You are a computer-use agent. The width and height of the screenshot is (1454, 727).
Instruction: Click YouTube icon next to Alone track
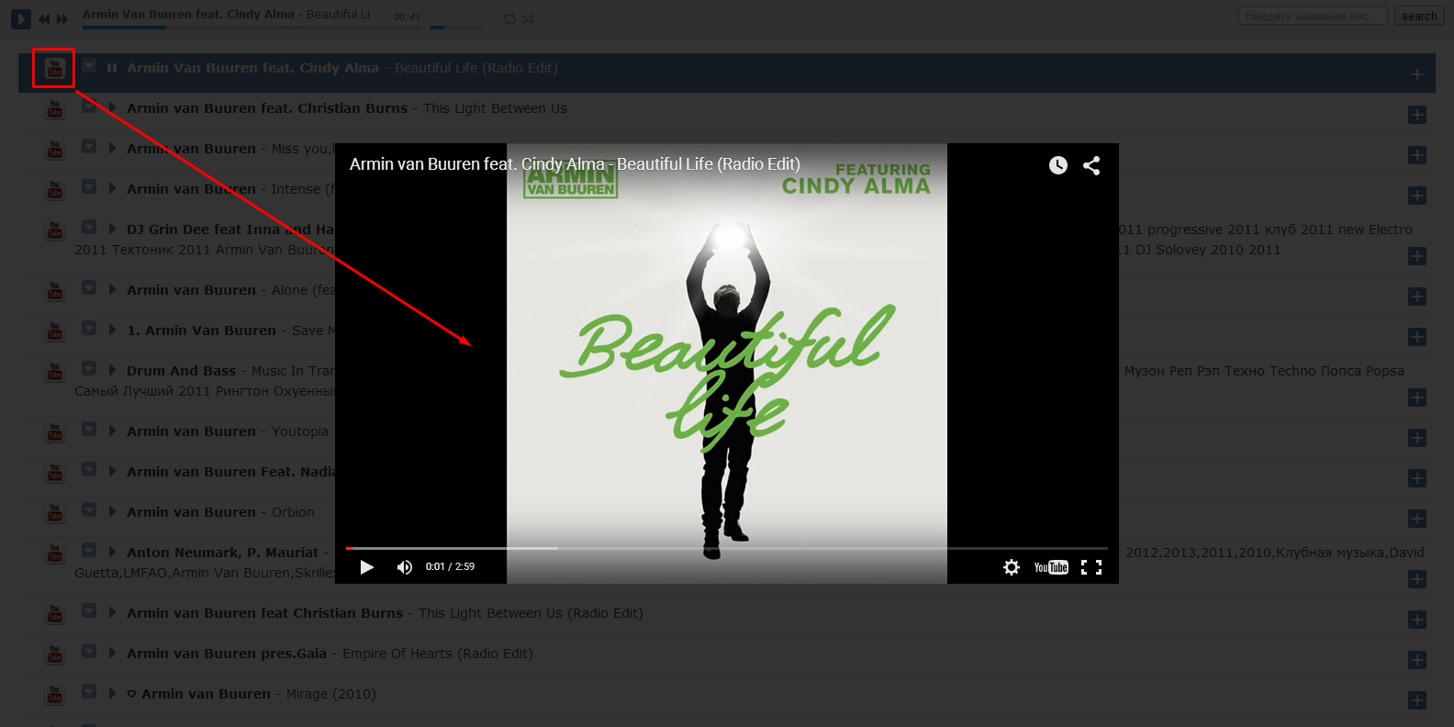tap(54, 291)
